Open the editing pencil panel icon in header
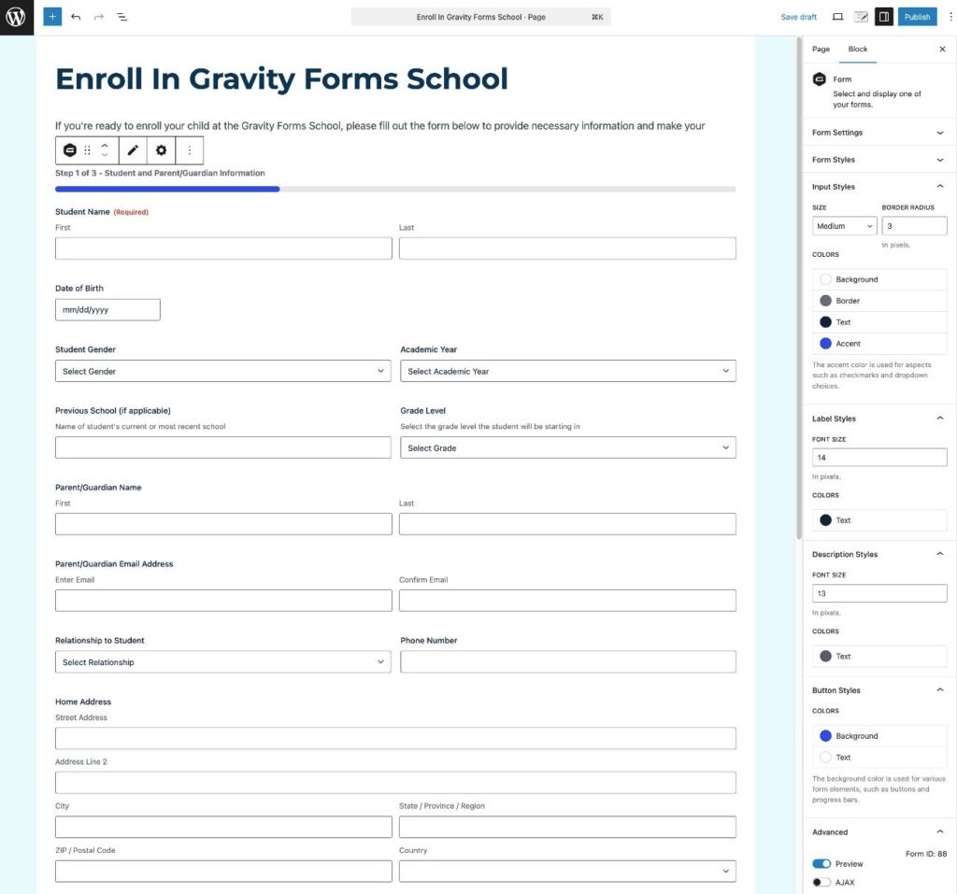Viewport: 957px width, 894px height. 861,17
